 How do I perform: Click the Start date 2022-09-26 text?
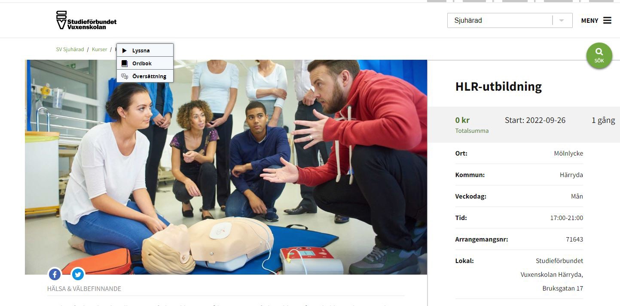click(x=535, y=120)
